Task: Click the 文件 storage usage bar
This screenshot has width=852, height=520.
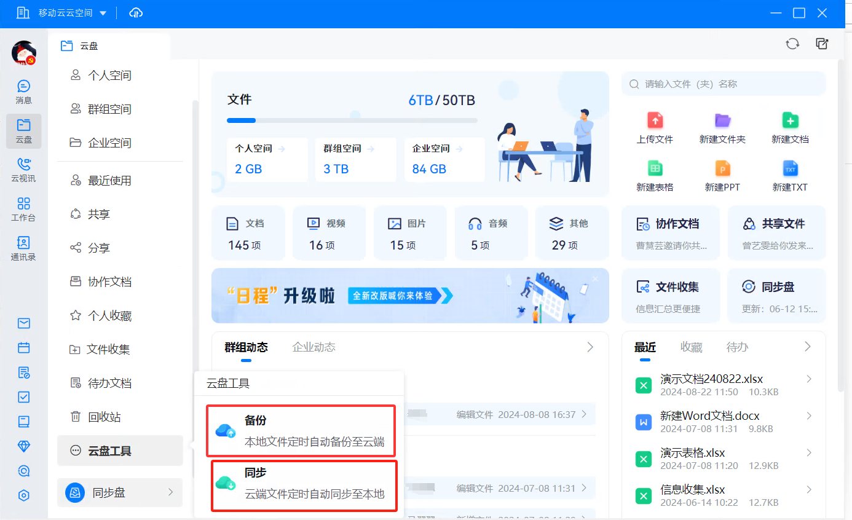Action: tap(352, 120)
